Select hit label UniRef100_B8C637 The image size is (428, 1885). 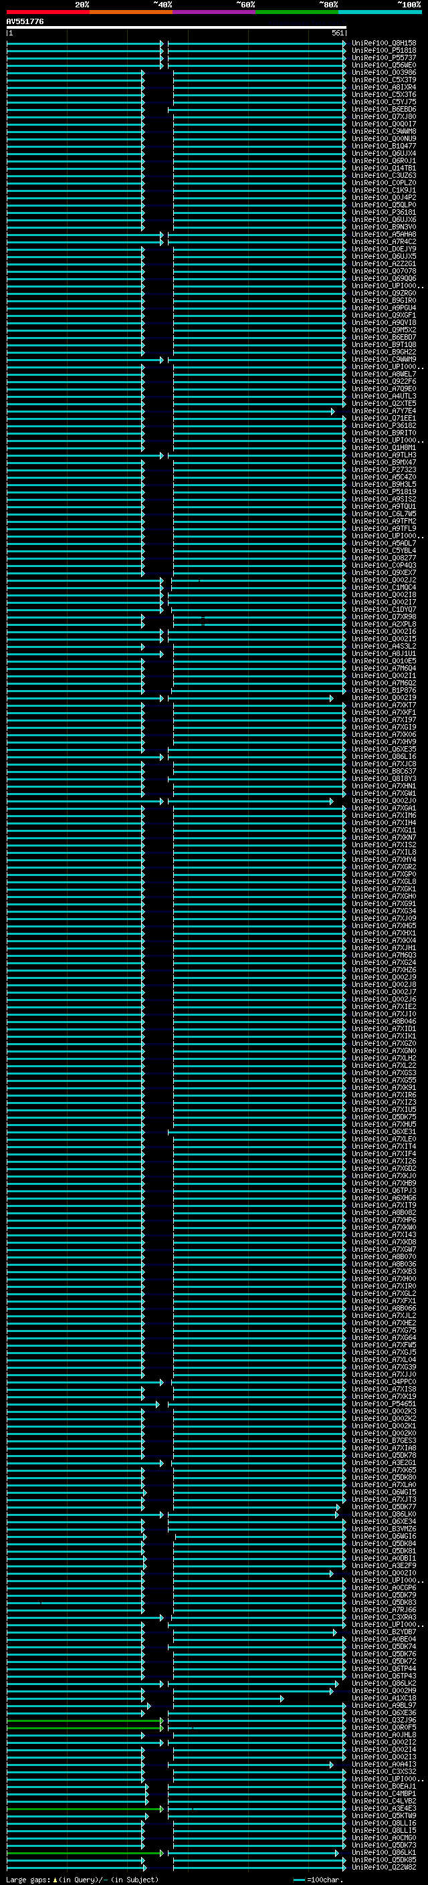384,771
